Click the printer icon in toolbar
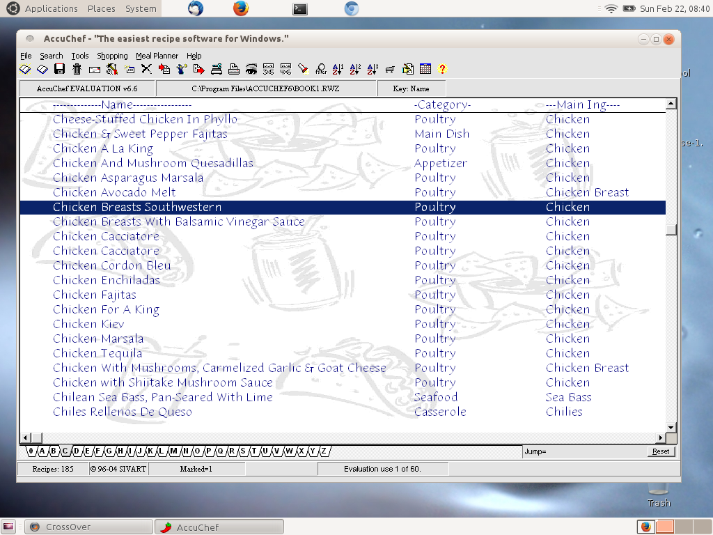Image resolution: width=713 pixels, height=535 pixels. [x=234, y=69]
